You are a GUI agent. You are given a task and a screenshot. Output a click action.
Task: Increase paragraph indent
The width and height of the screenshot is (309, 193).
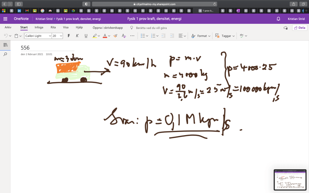(172, 36)
